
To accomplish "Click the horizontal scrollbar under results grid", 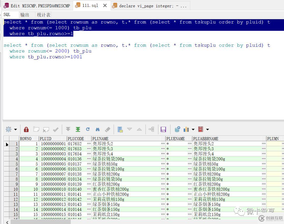I will (x=41, y=222).
